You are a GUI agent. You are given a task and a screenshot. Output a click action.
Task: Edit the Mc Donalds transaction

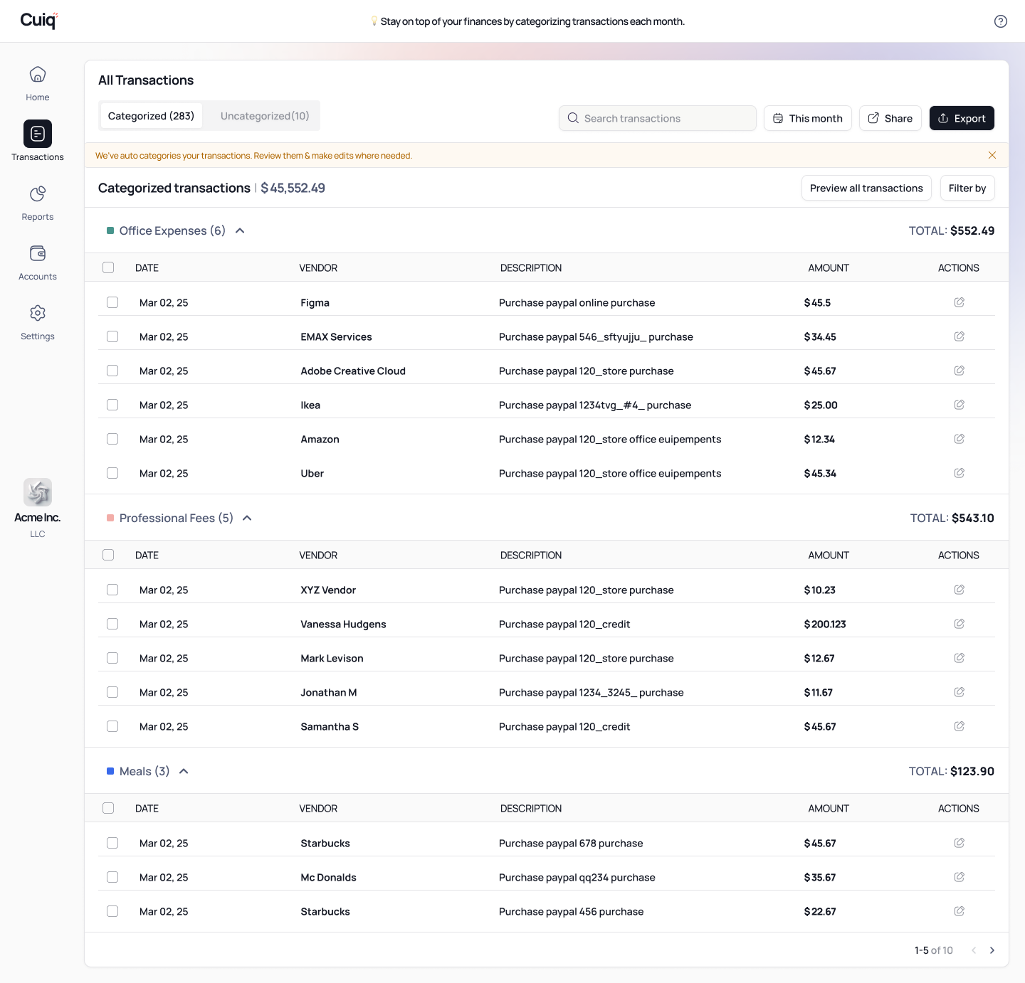(960, 877)
